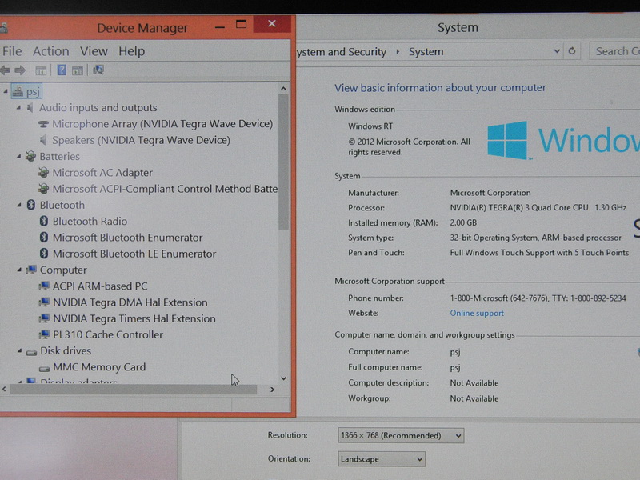Click the Properties pane toolbar icon
This screenshot has height=480, width=640.
coord(78,70)
